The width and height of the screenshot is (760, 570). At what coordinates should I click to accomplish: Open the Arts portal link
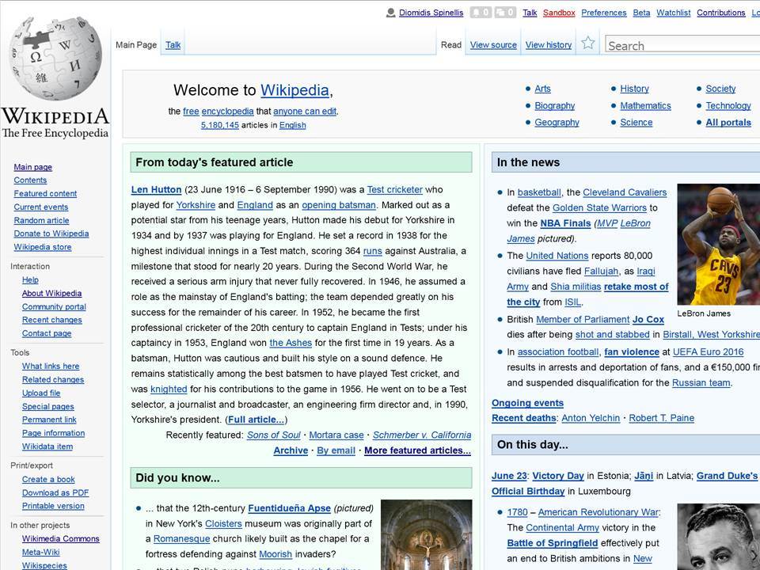pos(542,89)
